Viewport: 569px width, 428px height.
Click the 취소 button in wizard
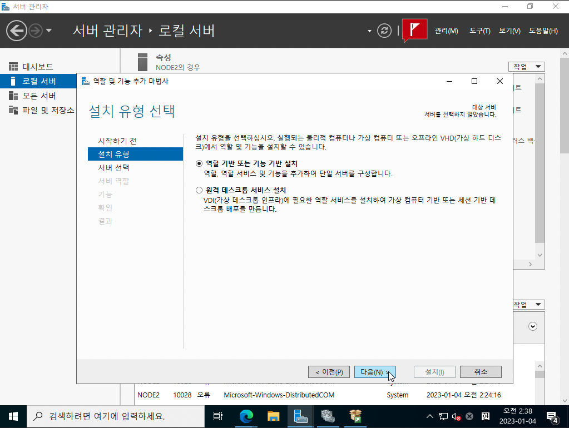coord(481,372)
